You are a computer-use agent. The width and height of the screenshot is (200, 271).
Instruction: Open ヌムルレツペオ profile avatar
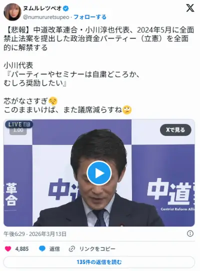tap(12, 12)
